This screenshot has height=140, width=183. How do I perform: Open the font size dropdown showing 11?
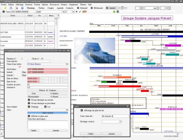[74, 12]
